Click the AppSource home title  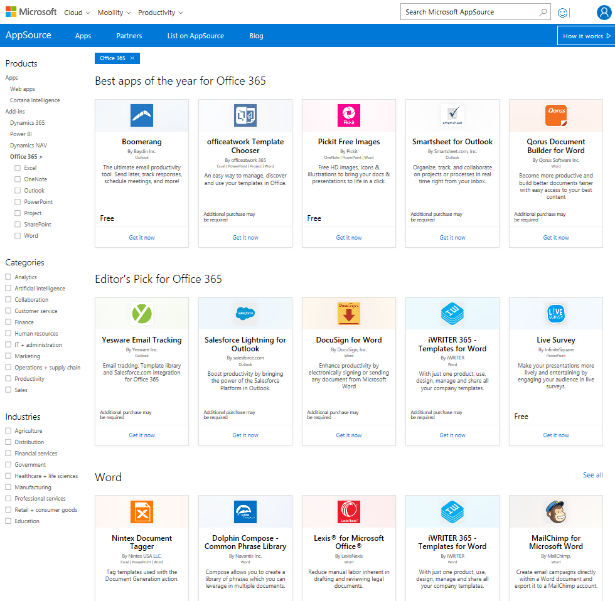(x=28, y=35)
